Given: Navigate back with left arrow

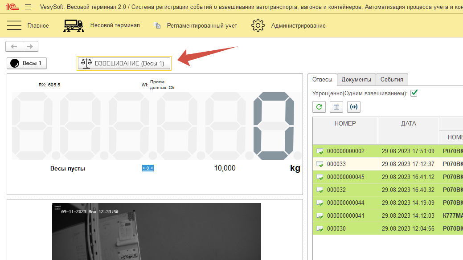Looking at the screenshot, I should [x=14, y=46].
